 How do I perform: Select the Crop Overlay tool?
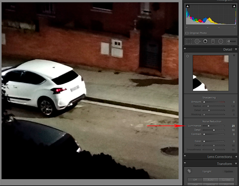click(189, 41)
